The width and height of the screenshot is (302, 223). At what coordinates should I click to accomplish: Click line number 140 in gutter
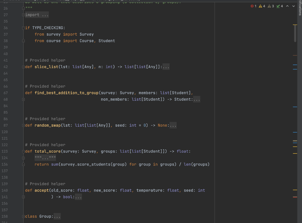5,190
